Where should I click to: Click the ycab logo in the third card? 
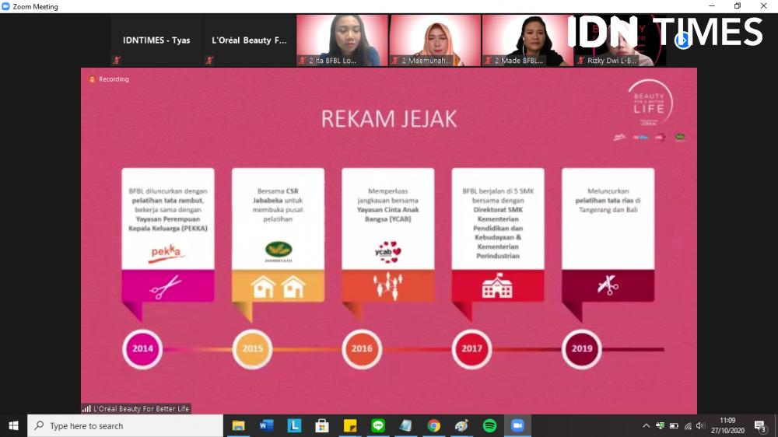388,252
